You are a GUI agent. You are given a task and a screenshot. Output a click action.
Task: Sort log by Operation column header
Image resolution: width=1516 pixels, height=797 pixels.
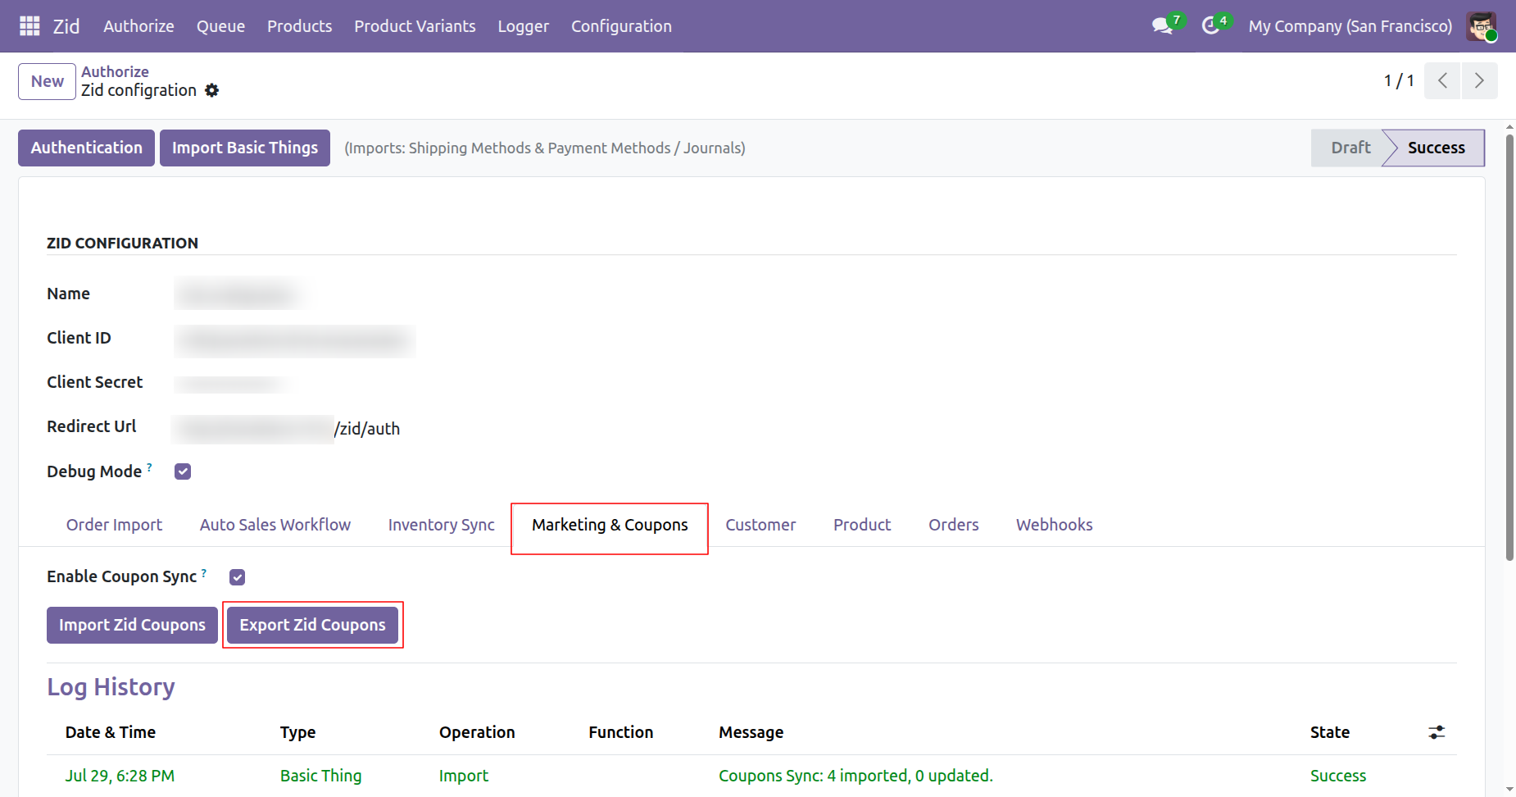(477, 732)
